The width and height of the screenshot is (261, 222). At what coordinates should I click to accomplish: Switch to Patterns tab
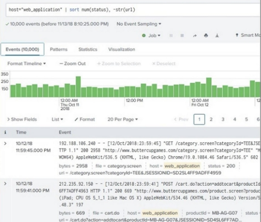(x=59, y=49)
